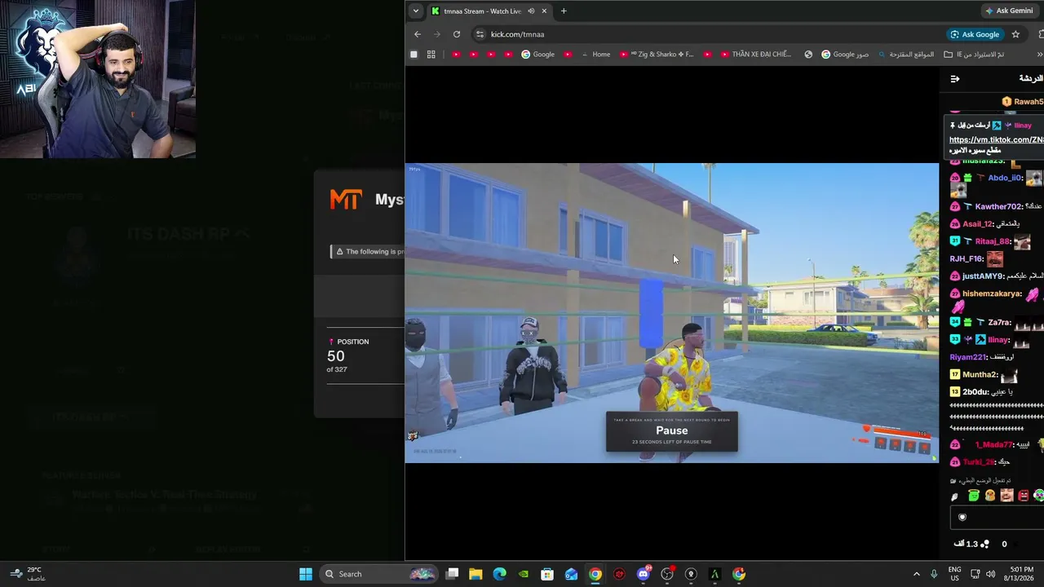This screenshot has width=1044, height=587.
Task: Click the Ask Google lens button
Action: click(x=975, y=34)
